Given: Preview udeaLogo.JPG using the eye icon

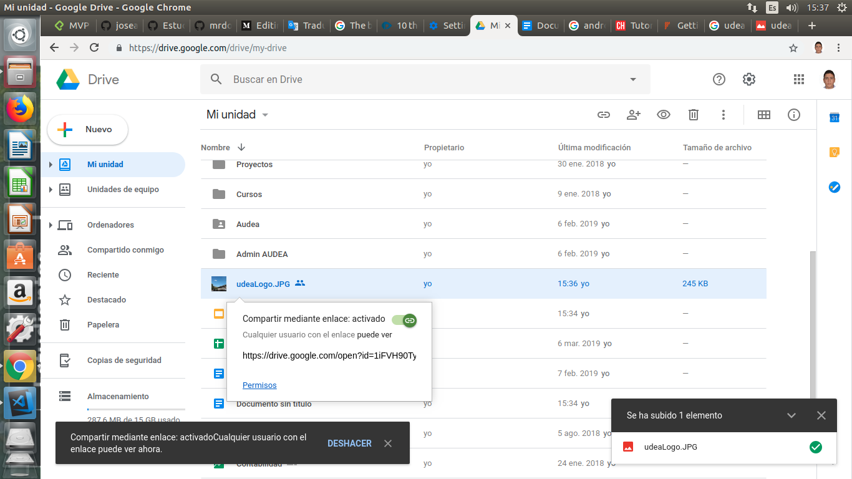Looking at the screenshot, I should pos(663,115).
